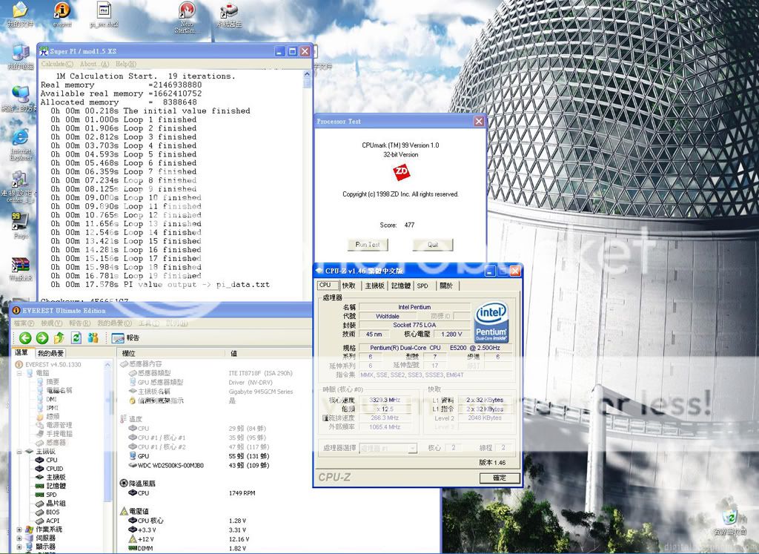Switch to 關於 tab in CPU-Z

(446, 286)
